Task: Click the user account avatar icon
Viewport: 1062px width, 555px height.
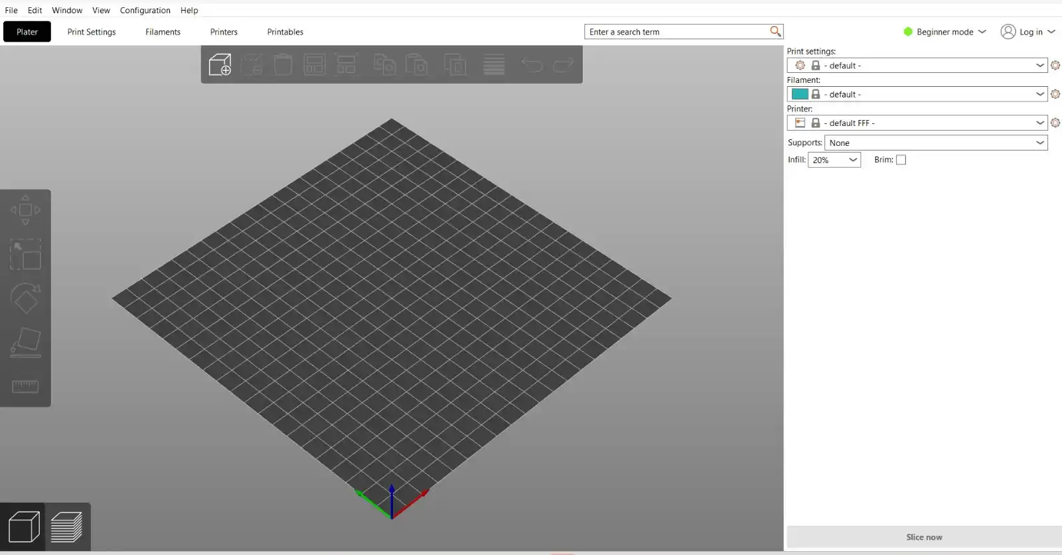Action: click(x=1008, y=32)
